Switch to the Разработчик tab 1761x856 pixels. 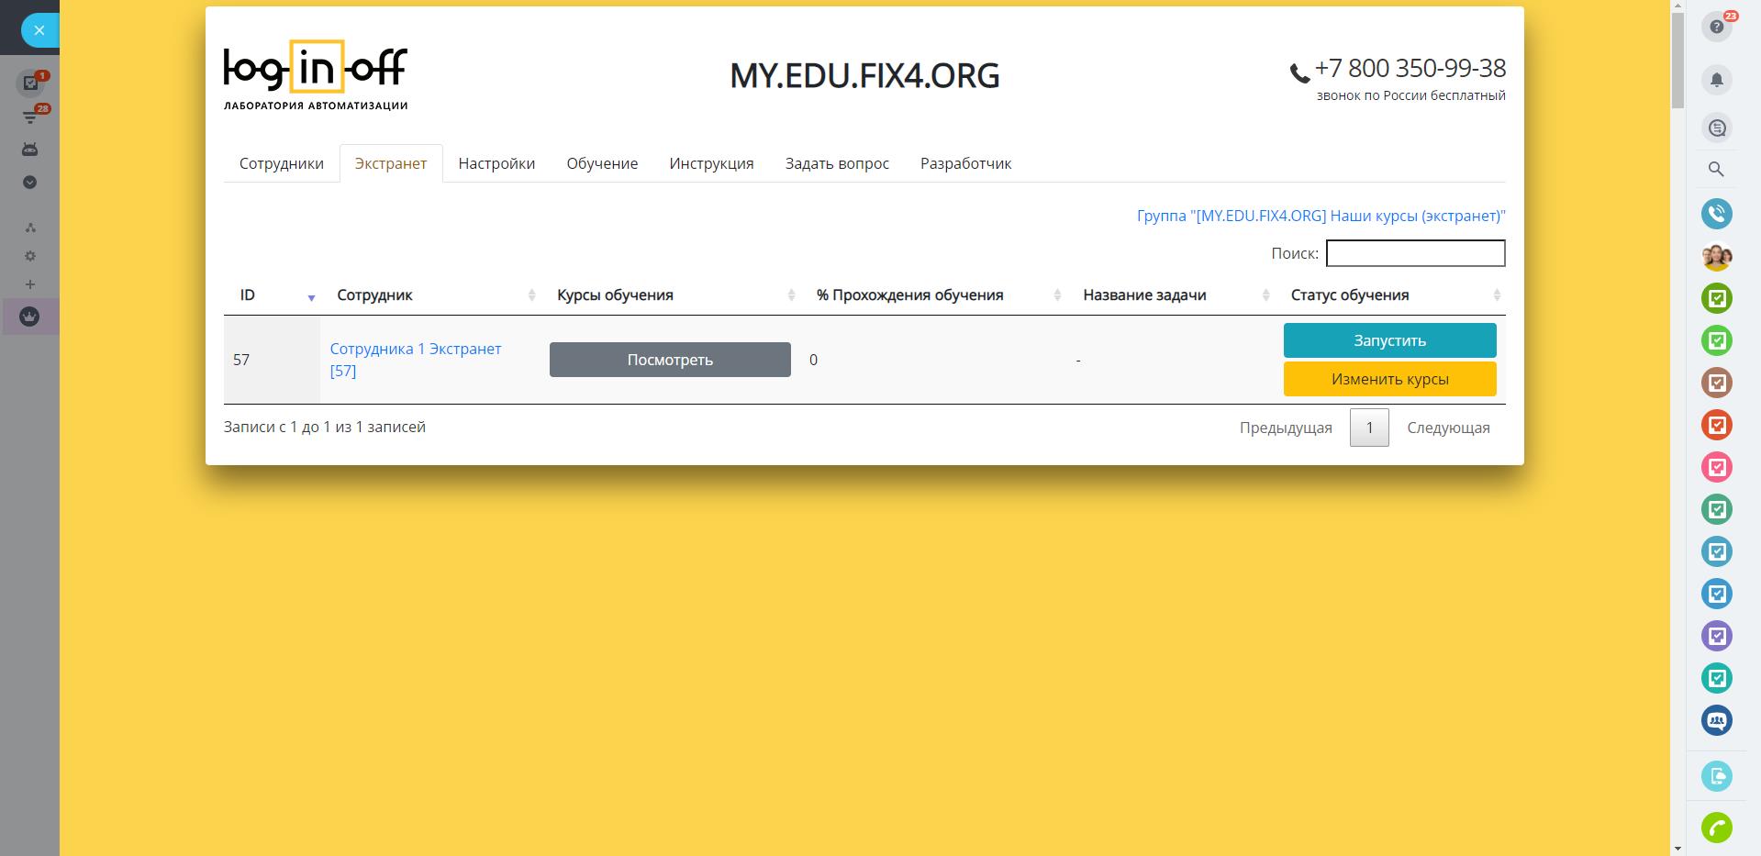965,163
